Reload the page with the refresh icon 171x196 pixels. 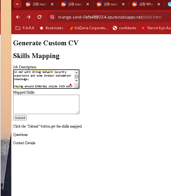39,17
